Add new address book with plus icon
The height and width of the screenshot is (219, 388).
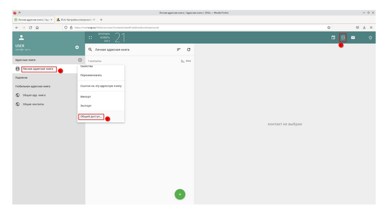coord(80,60)
